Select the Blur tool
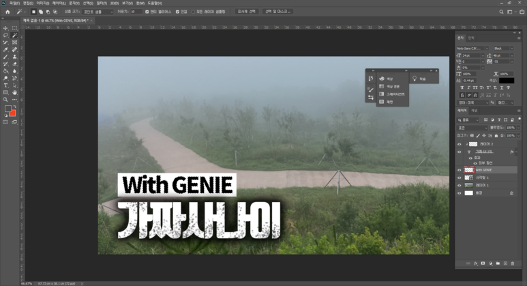This screenshot has width=527, height=286. pyautogui.click(x=15, y=71)
